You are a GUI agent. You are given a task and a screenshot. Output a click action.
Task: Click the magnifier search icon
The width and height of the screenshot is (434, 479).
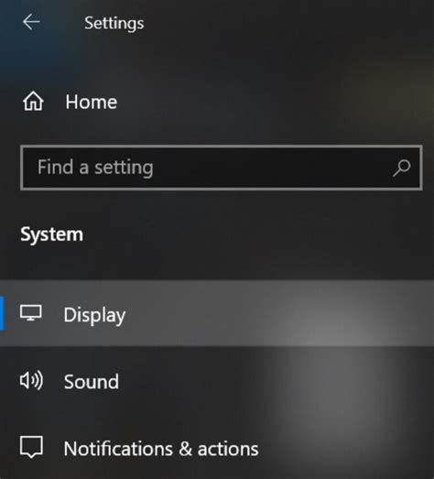(x=401, y=168)
